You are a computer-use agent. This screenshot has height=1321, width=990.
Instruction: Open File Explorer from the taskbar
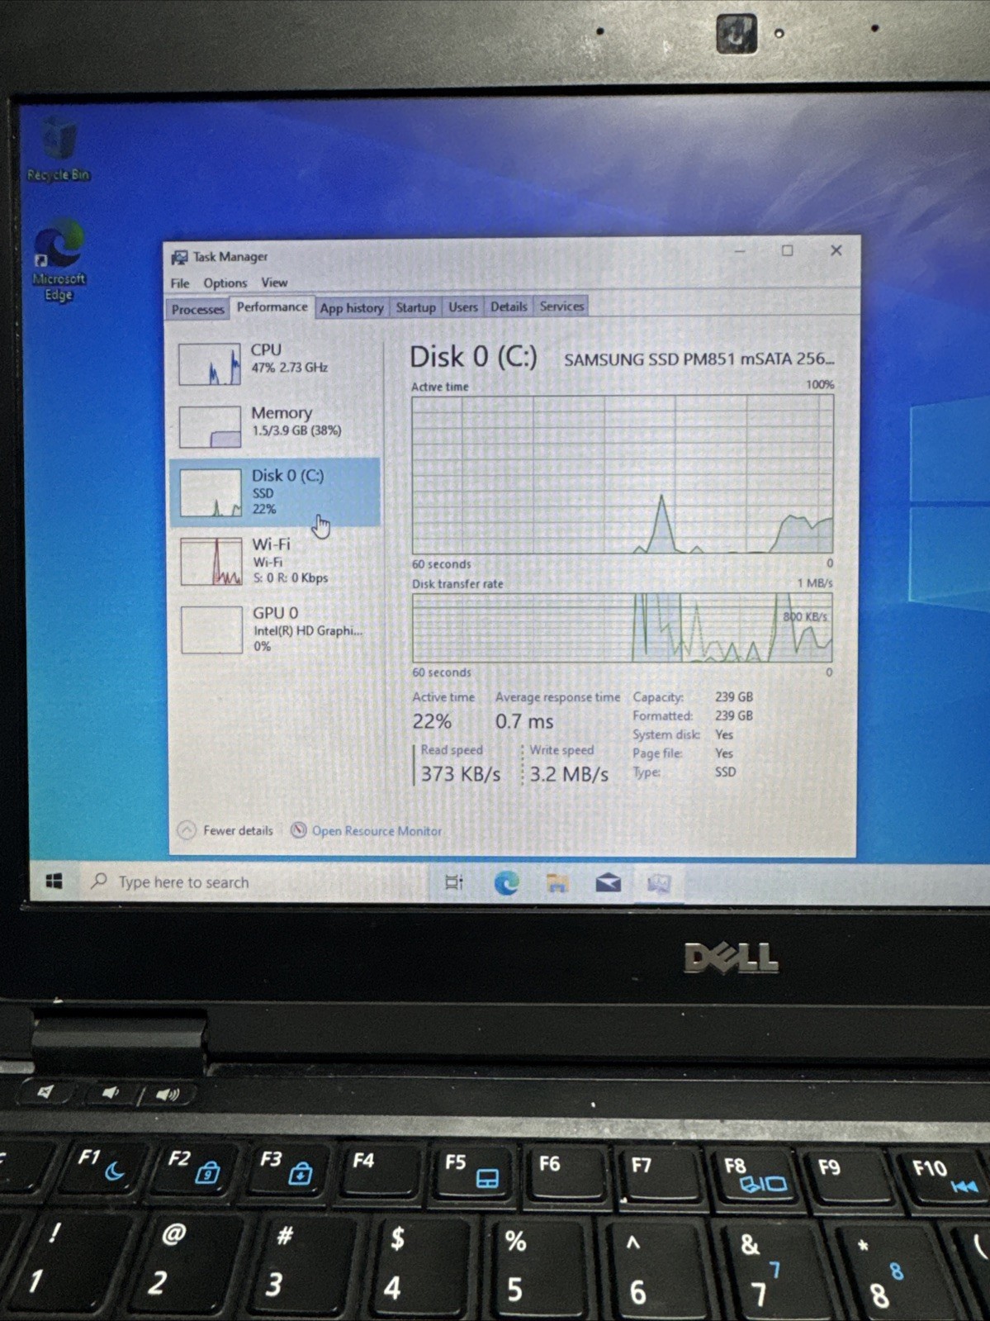coord(557,883)
